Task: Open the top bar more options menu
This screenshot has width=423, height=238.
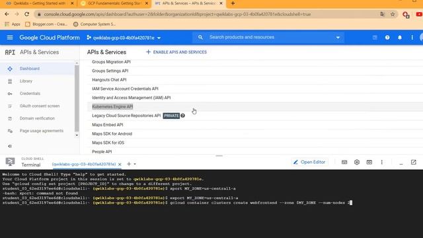Action: (x=412, y=38)
